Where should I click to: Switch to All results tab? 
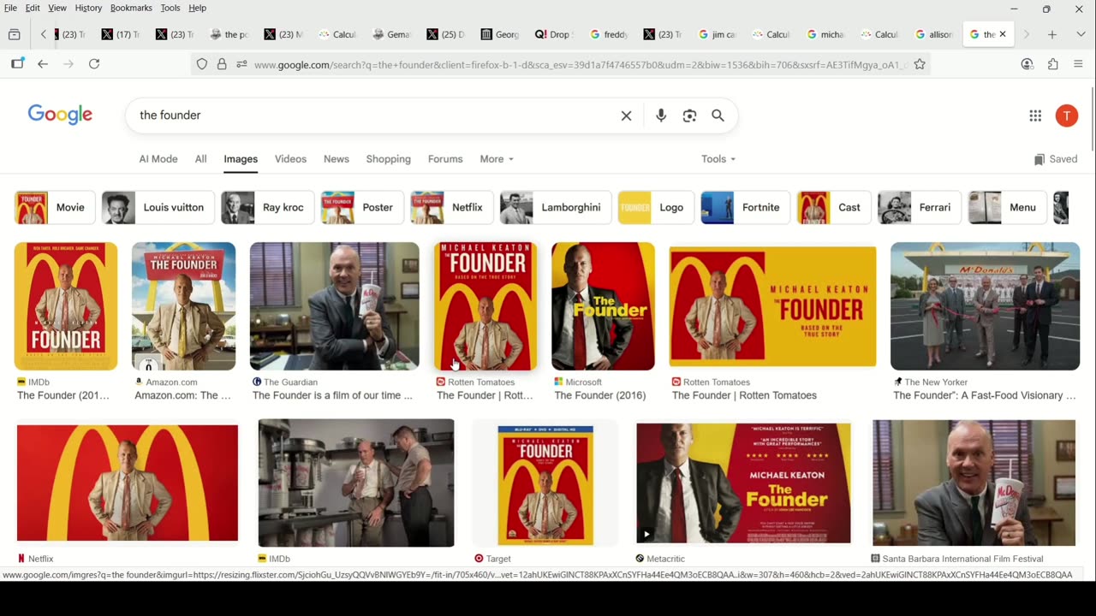(x=200, y=159)
